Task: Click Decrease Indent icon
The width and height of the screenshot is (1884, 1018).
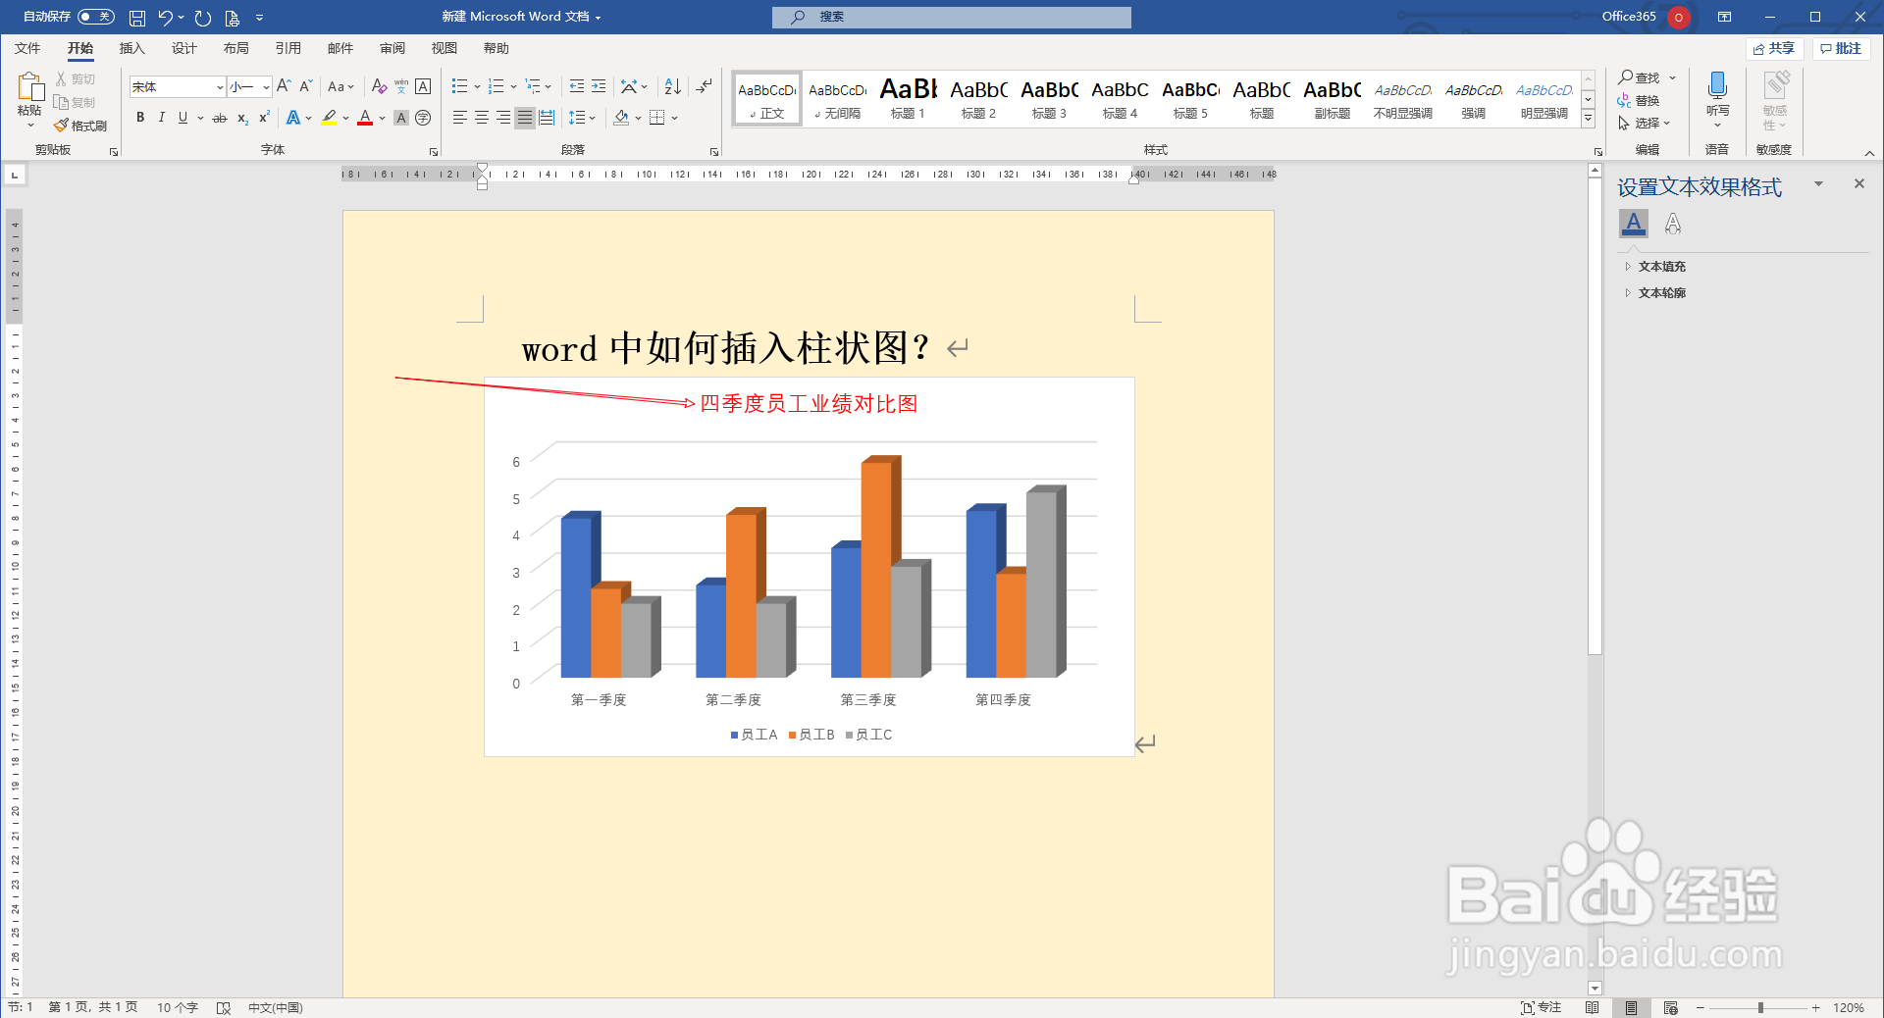Action: [x=577, y=86]
